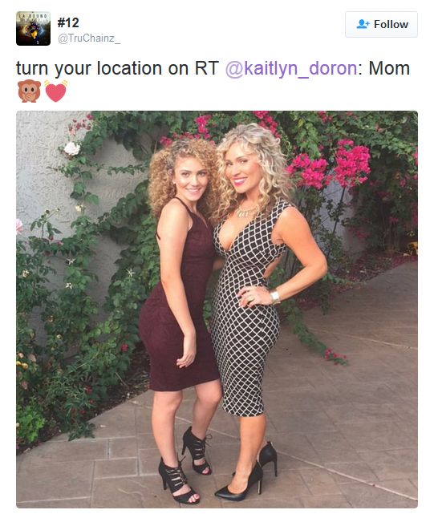Click the monkey covering mouth emoji

point(29,91)
